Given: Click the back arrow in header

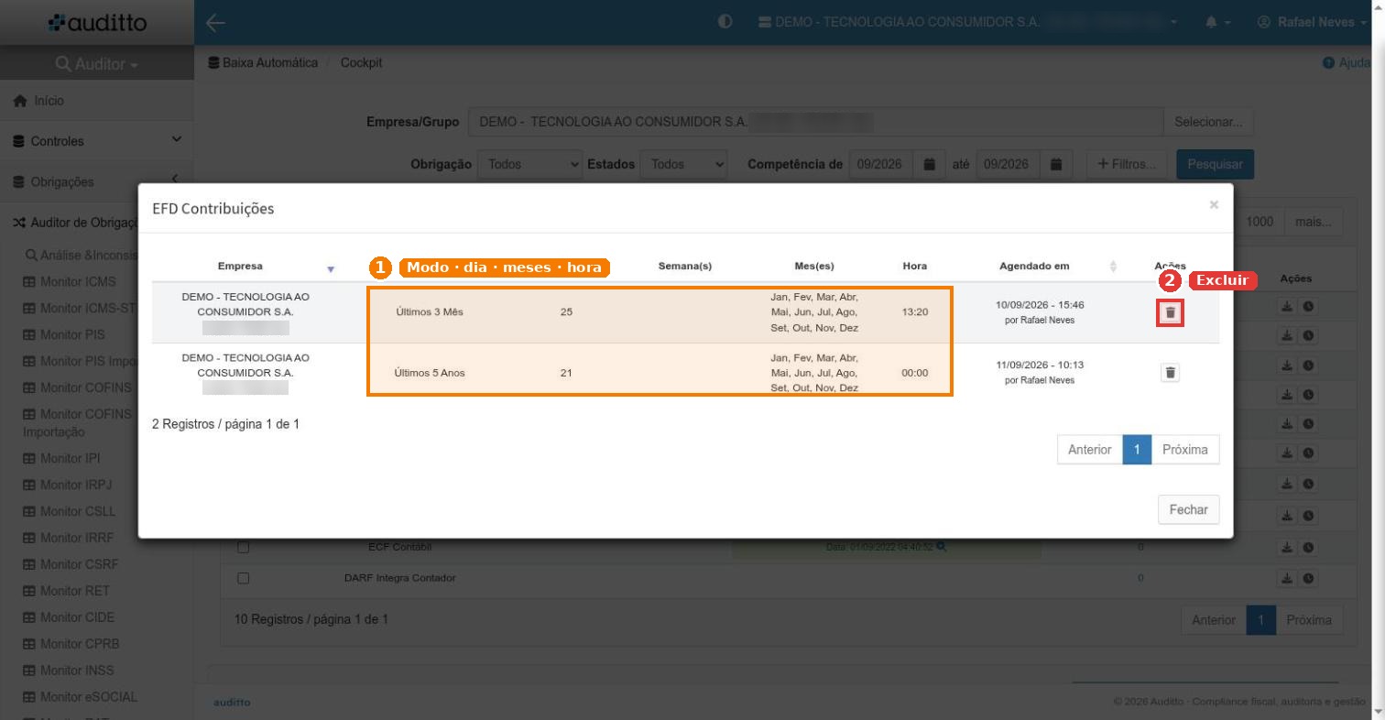Looking at the screenshot, I should point(215,23).
